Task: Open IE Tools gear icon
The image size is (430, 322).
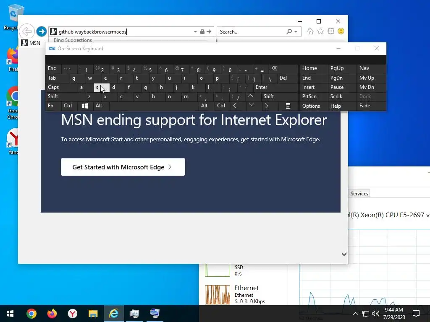Action: tap(331, 31)
